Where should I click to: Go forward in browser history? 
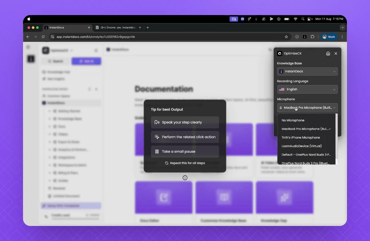click(x=35, y=37)
